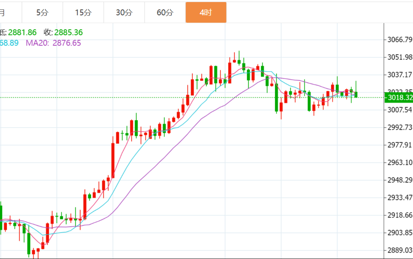This screenshot has width=413, height=259.
Task: Click the closing price 2885.36 value
Action: [x=69, y=32]
